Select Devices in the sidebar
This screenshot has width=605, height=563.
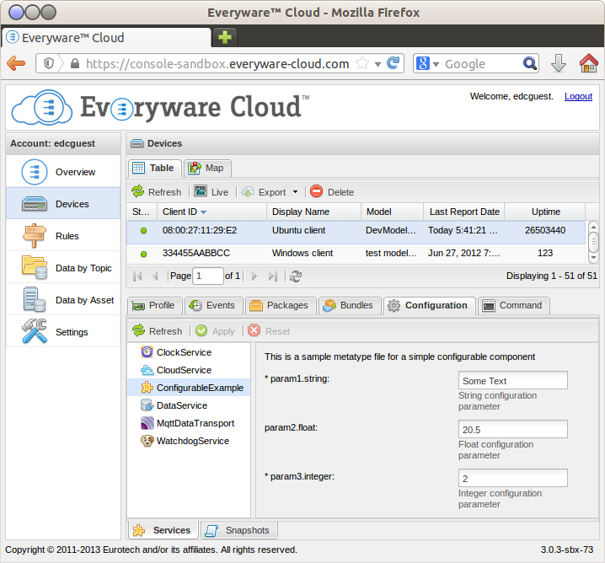coord(63,204)
